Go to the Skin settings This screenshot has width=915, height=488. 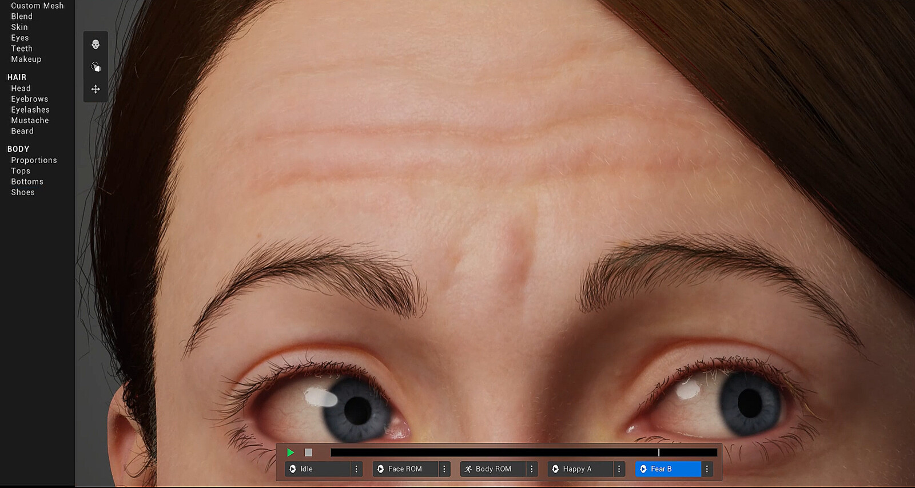(19, 27)
